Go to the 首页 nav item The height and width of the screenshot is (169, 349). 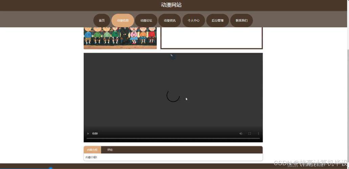(x=102, y=21)
